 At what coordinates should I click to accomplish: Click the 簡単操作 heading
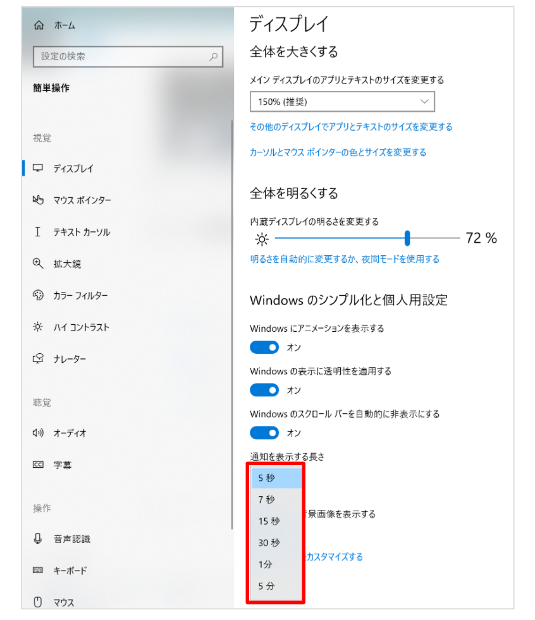coord(51,88)
